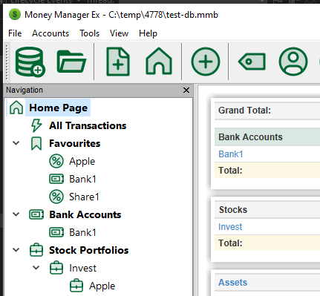Select Share1 in Favourites
Screen dimensions: 320x296
84,197
